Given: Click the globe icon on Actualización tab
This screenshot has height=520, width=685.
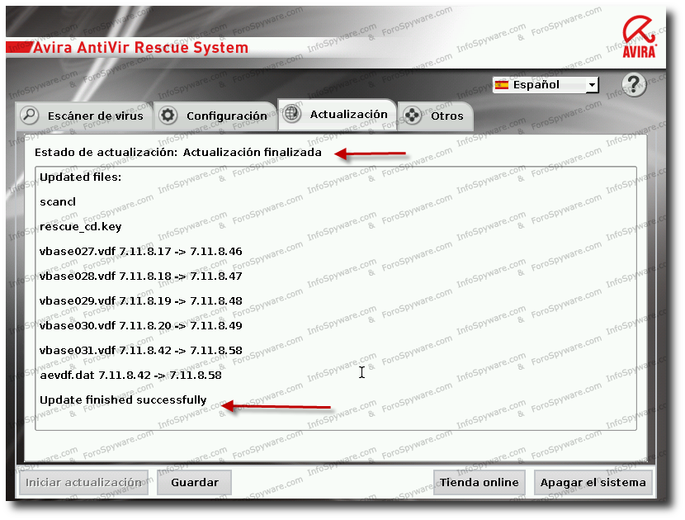Looking at the screenshot, I should [291, 114].
